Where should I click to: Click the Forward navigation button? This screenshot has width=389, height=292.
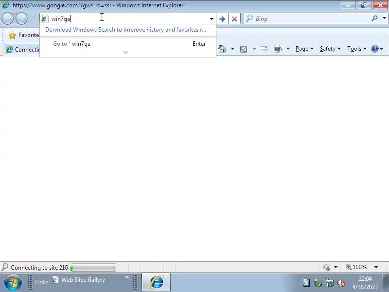tap(21, 18)
